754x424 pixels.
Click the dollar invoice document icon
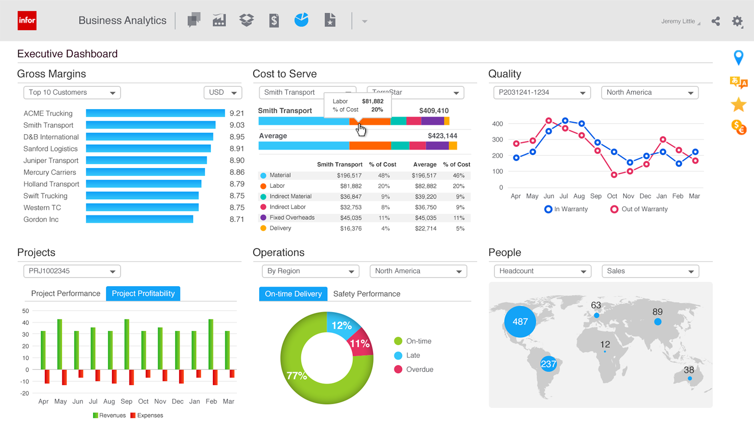274,20
